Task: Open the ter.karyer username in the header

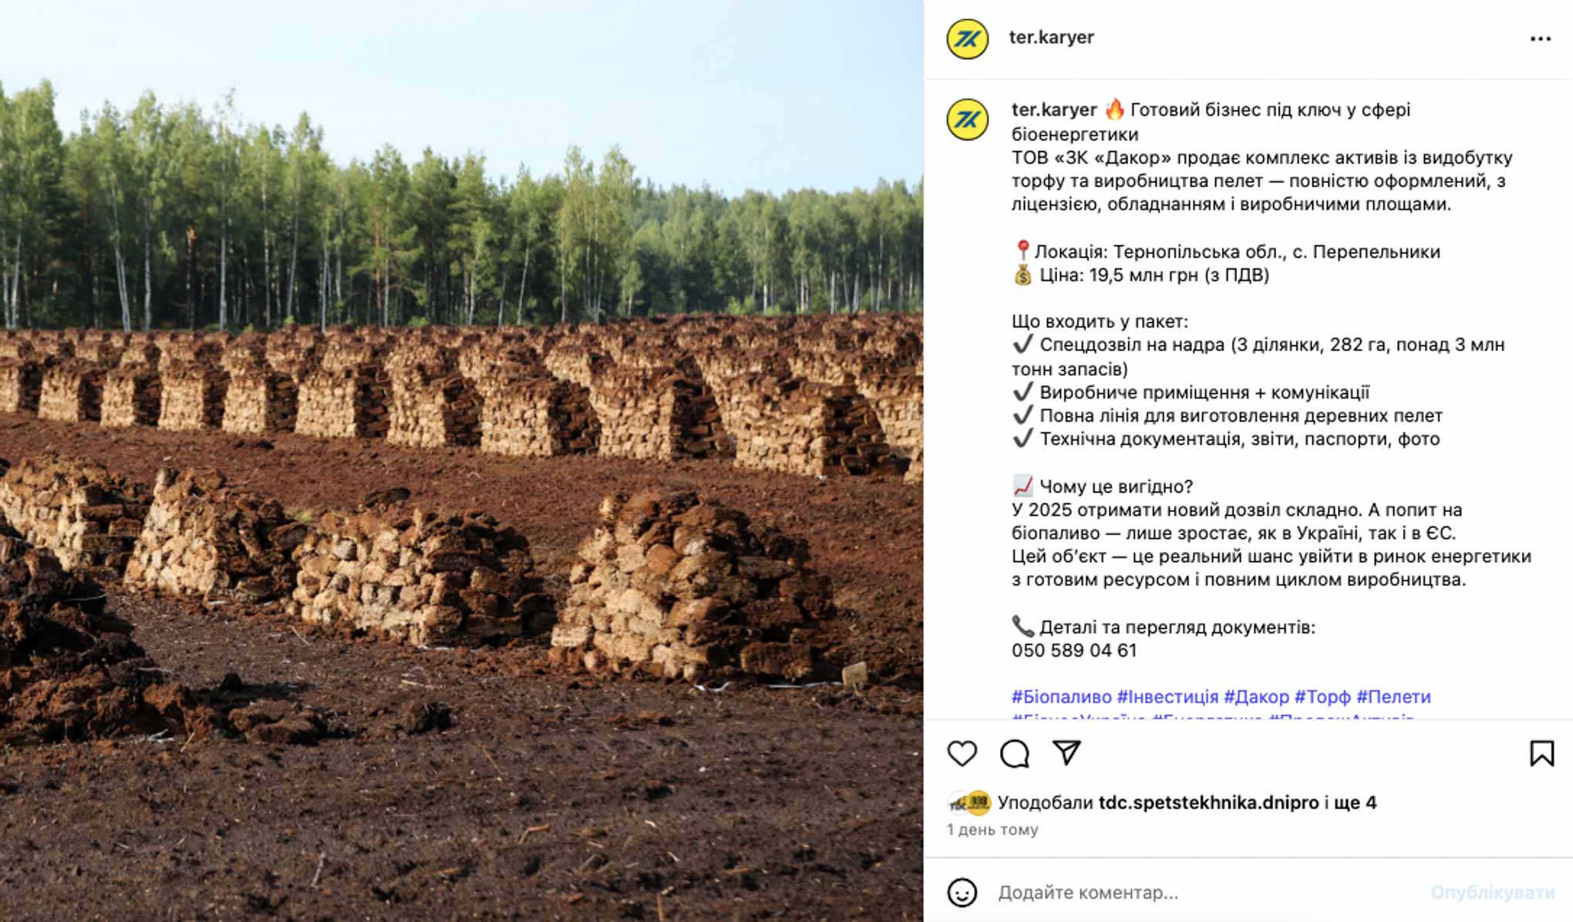Action: click(x=1051, y=37)
